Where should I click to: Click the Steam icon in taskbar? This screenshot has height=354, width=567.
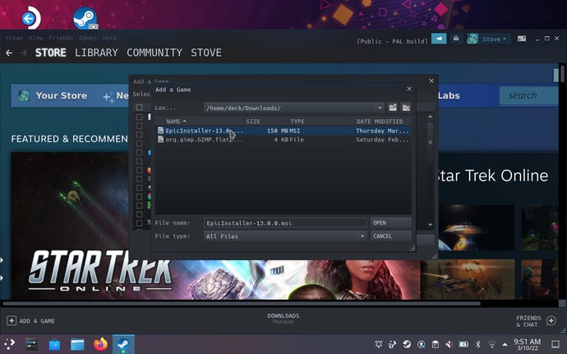coord(123,344)
